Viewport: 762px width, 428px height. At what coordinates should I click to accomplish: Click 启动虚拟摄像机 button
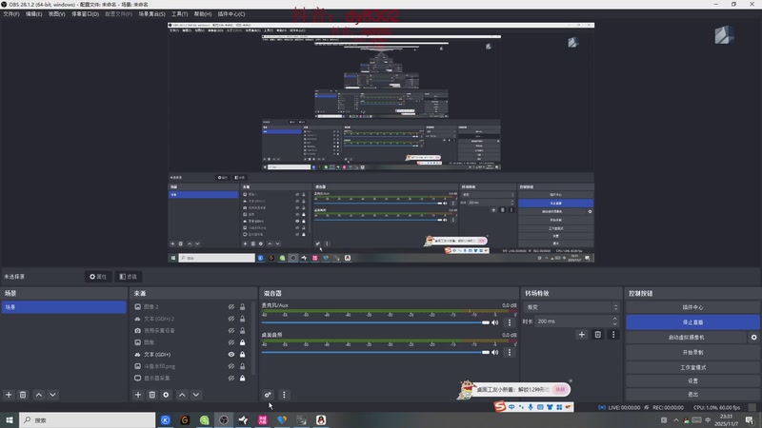click(x=686, y=338)
